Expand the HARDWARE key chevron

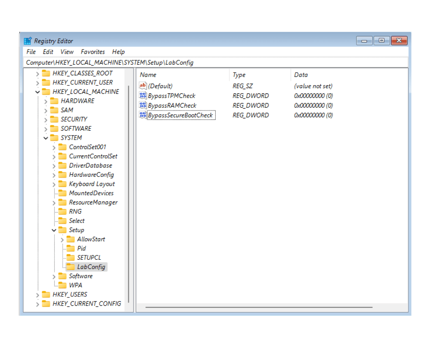[x=46, y=101]
